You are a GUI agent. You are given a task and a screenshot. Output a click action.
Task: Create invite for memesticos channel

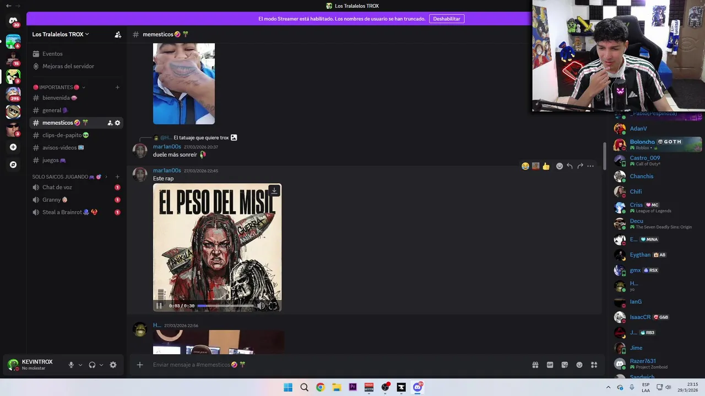(x=110, y=123)
